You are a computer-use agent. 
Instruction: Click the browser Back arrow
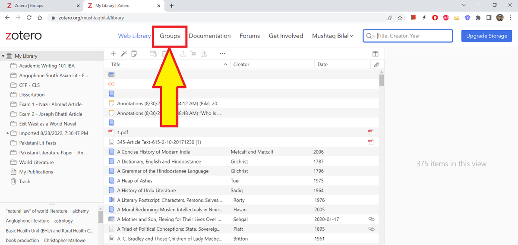(x=8, y=18)
